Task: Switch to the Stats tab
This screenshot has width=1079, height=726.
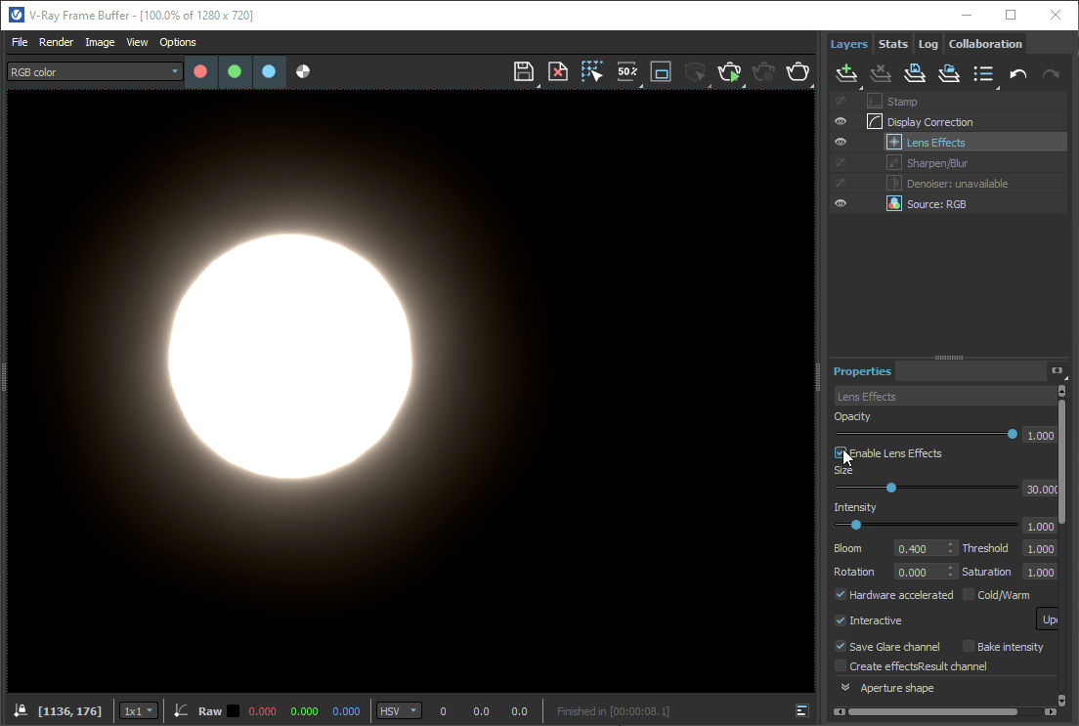Action: point(892,43)
